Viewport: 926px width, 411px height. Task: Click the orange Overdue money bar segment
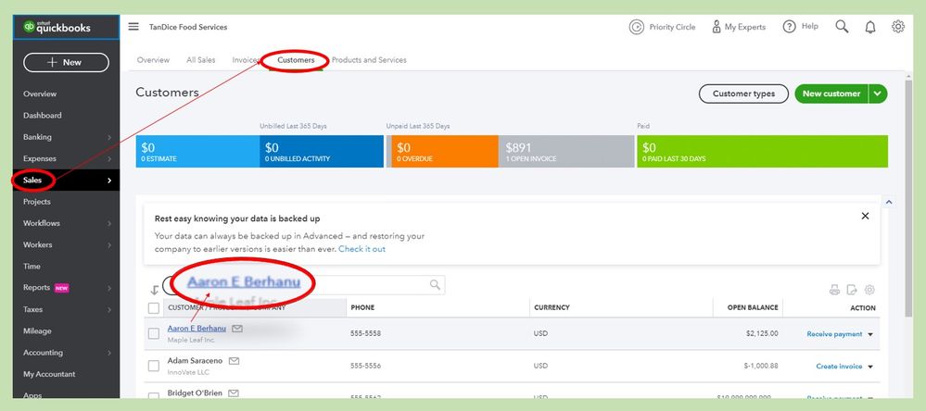(x=443, y=151)
